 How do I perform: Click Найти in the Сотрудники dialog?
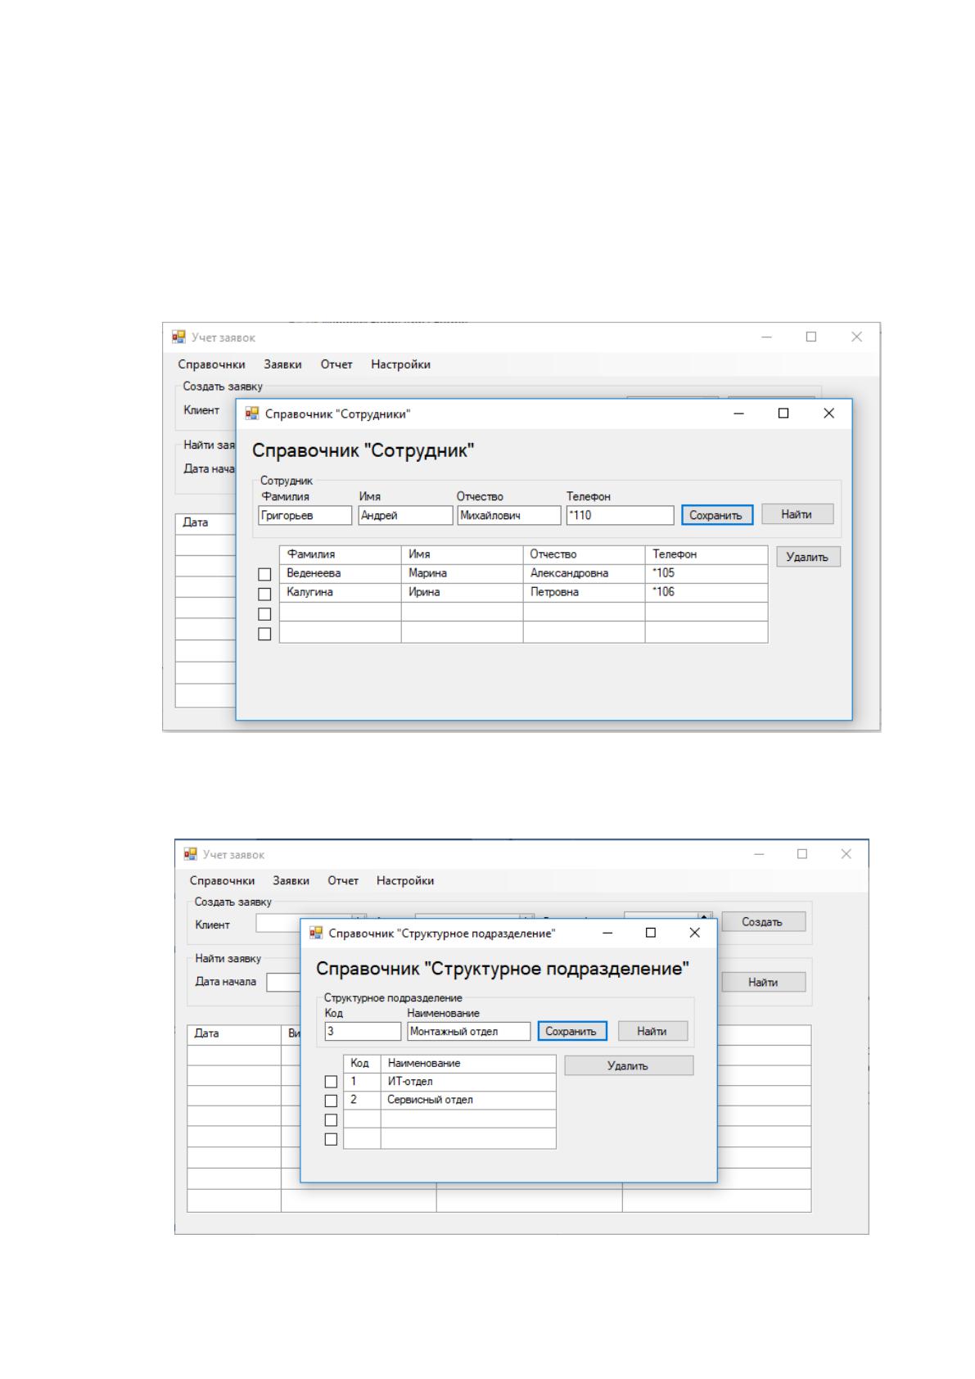click(797, 514)
